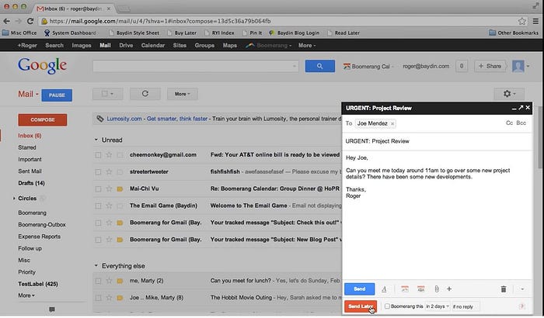Pop out the compose window with arrow icon
Image resolution: width=544 pixels, height=318 pixels.
[521, 108]
